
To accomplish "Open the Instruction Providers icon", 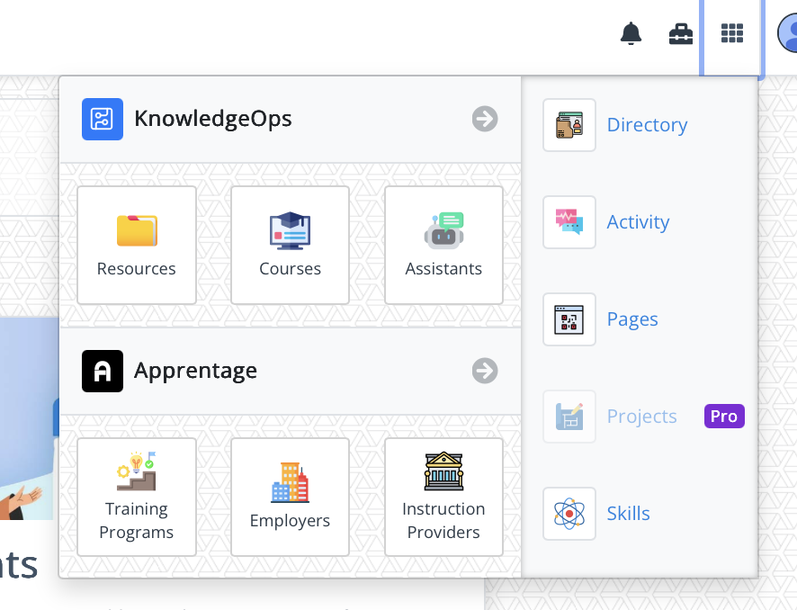I will click(443, 471).
